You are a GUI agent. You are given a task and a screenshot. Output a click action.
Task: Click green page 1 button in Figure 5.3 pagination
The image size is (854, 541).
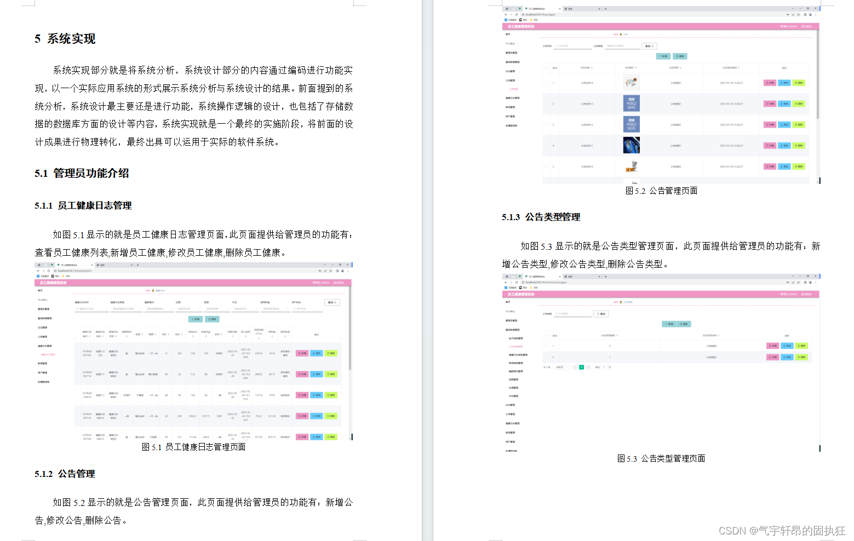[581, 367]
